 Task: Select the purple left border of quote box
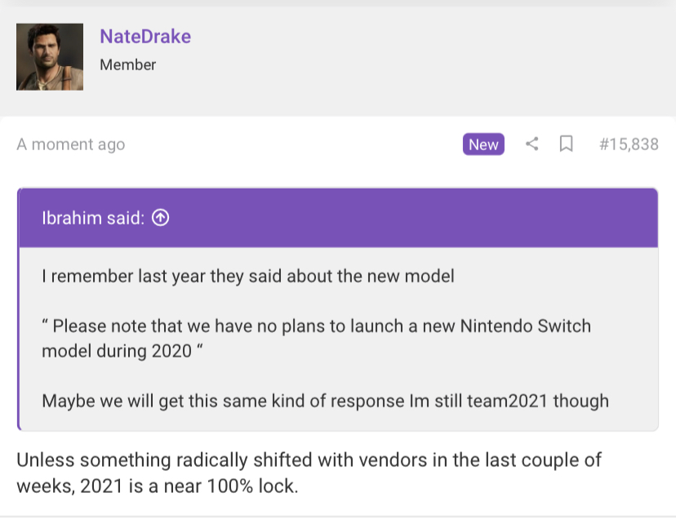[x=19, y=309]
